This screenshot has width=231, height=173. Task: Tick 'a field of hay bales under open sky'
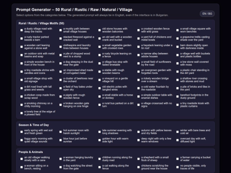pyautogui.click(x=61, y=88)
